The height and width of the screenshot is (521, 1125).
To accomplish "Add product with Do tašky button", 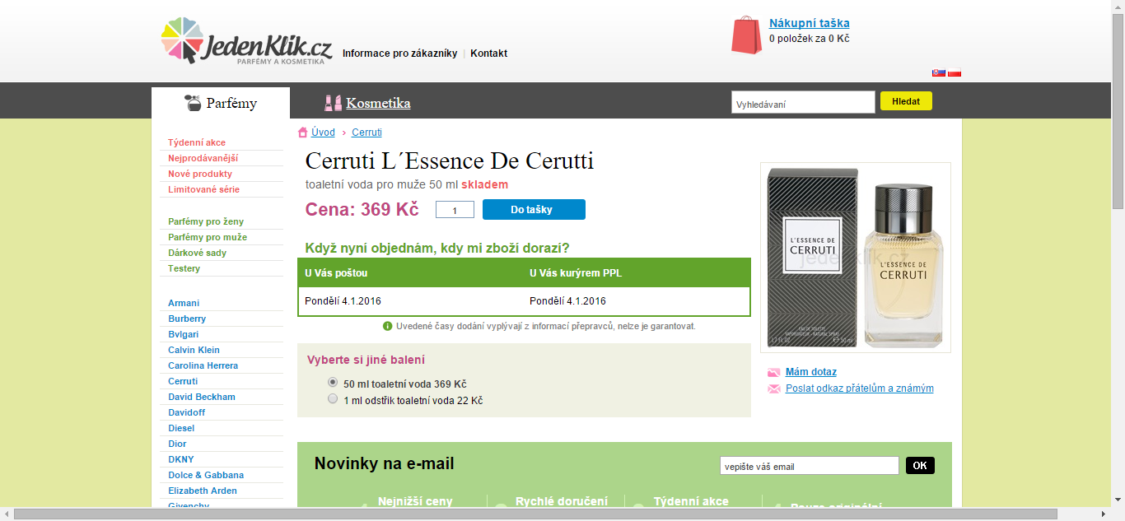I will click(534, 210).
